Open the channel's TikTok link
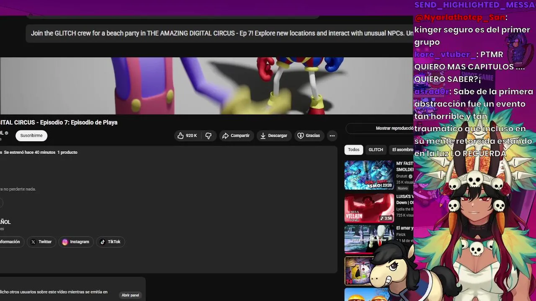536x301 pixels. tap(111, 242)
